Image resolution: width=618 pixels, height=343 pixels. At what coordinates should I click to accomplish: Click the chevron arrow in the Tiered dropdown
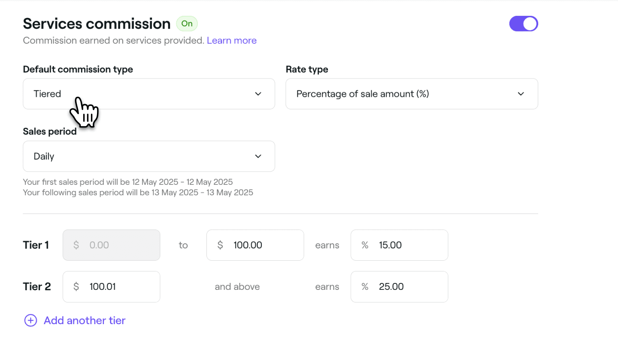[x=258, y=94]
